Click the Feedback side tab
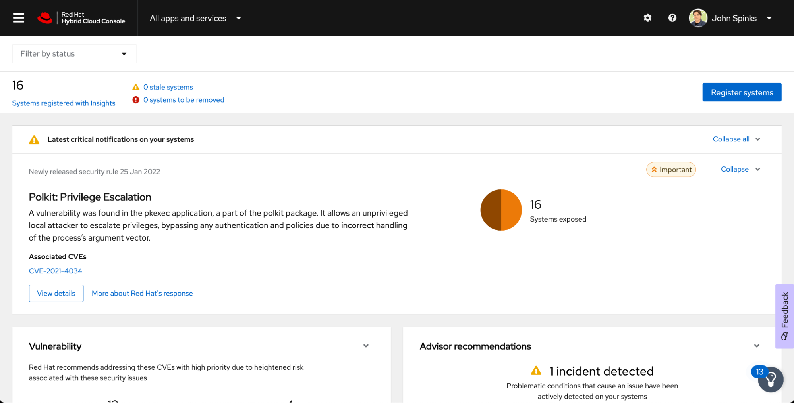The height and width of the screenshot is (403, 794). (x=784, y=316)
